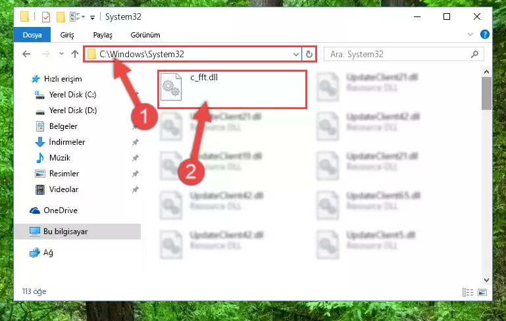
Task: Click the pin icon next to İndirmeler
Action: [135, 142]
